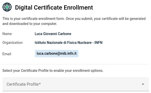The height and width of the screenshot is (93, 151).
Task: Click the name Luca Giovanni Carbone
Action: point(53,34)
